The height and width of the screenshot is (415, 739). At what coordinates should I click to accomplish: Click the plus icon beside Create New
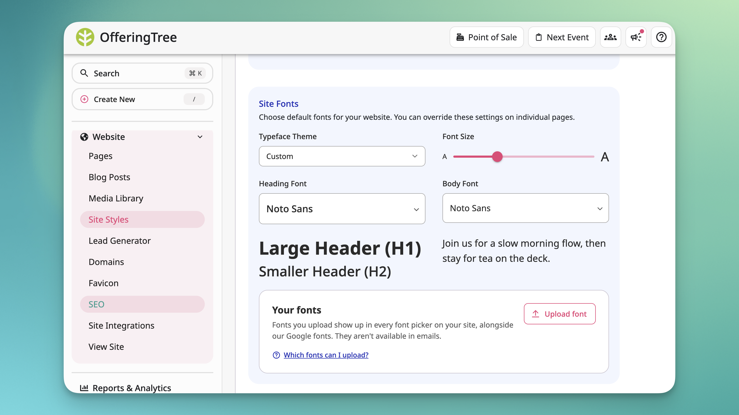(x=84, y=99)
